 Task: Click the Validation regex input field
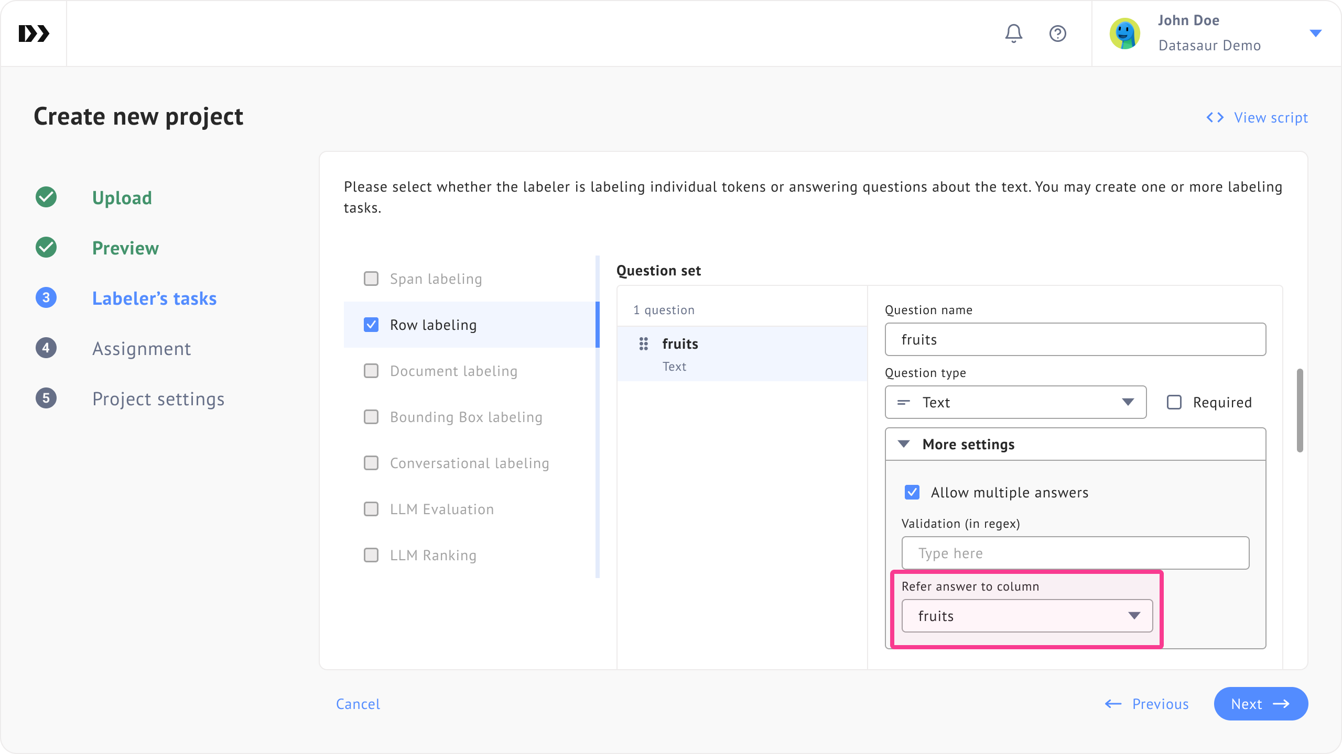(x=1075, y=553)
